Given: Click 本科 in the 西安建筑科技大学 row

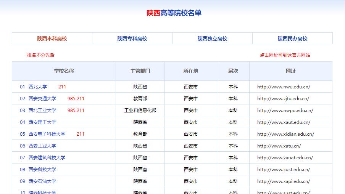Looking at the screenshot, I should click(x=233, y=158).
